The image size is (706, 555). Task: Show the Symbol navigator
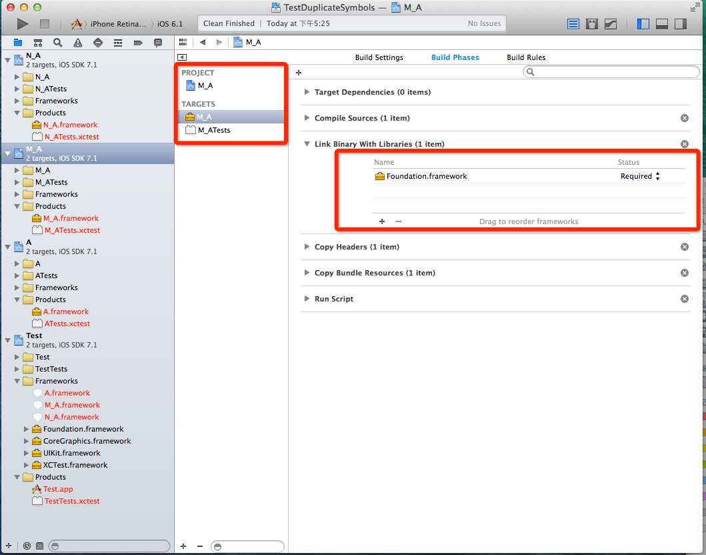[x=38, y=43]
